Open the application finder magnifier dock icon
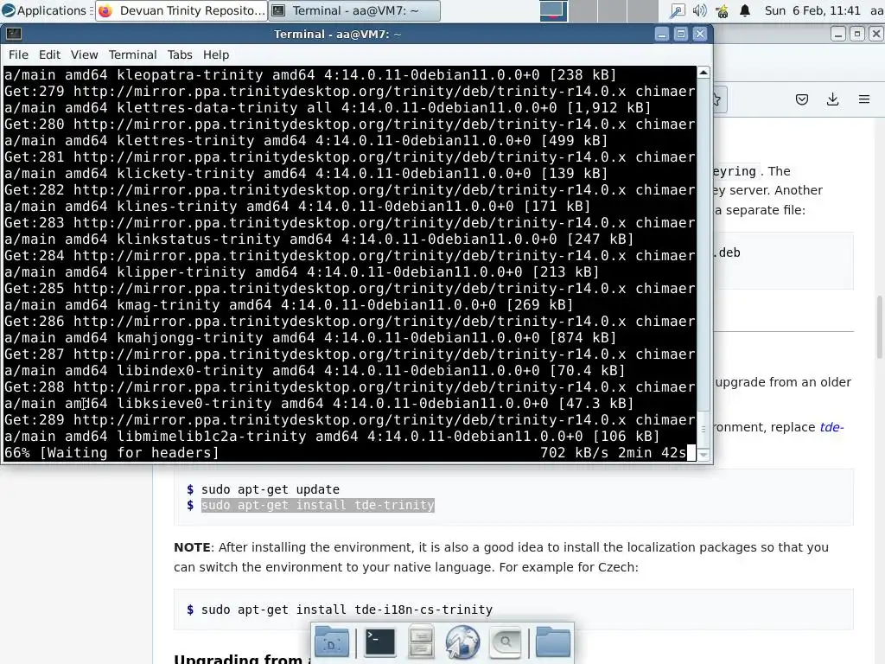Image resolution: width=885 pixels, height=664 pixels. [505, 642]
